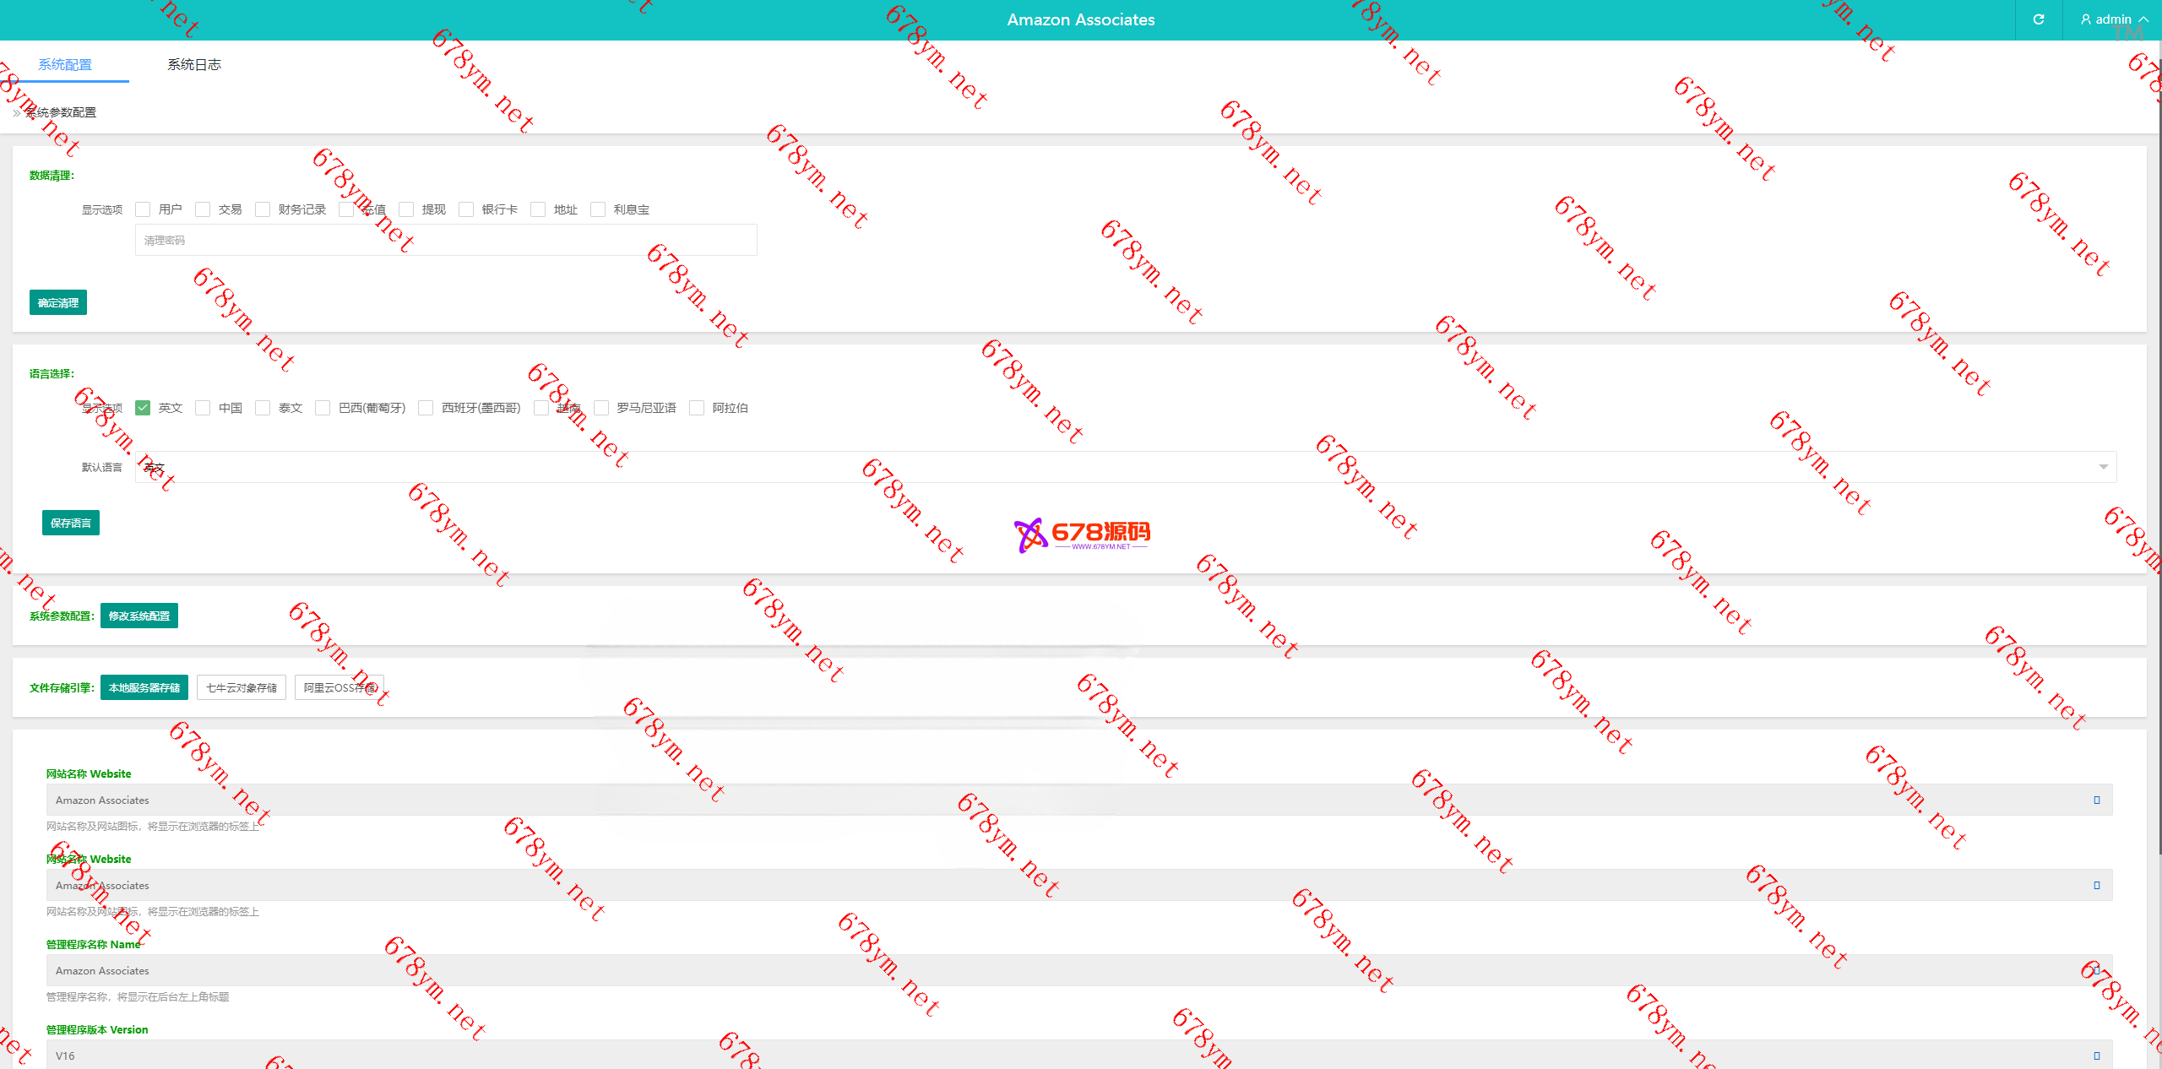
Task: Choose 七牛云对象存储 storage engine
Action: coord(242,687)
